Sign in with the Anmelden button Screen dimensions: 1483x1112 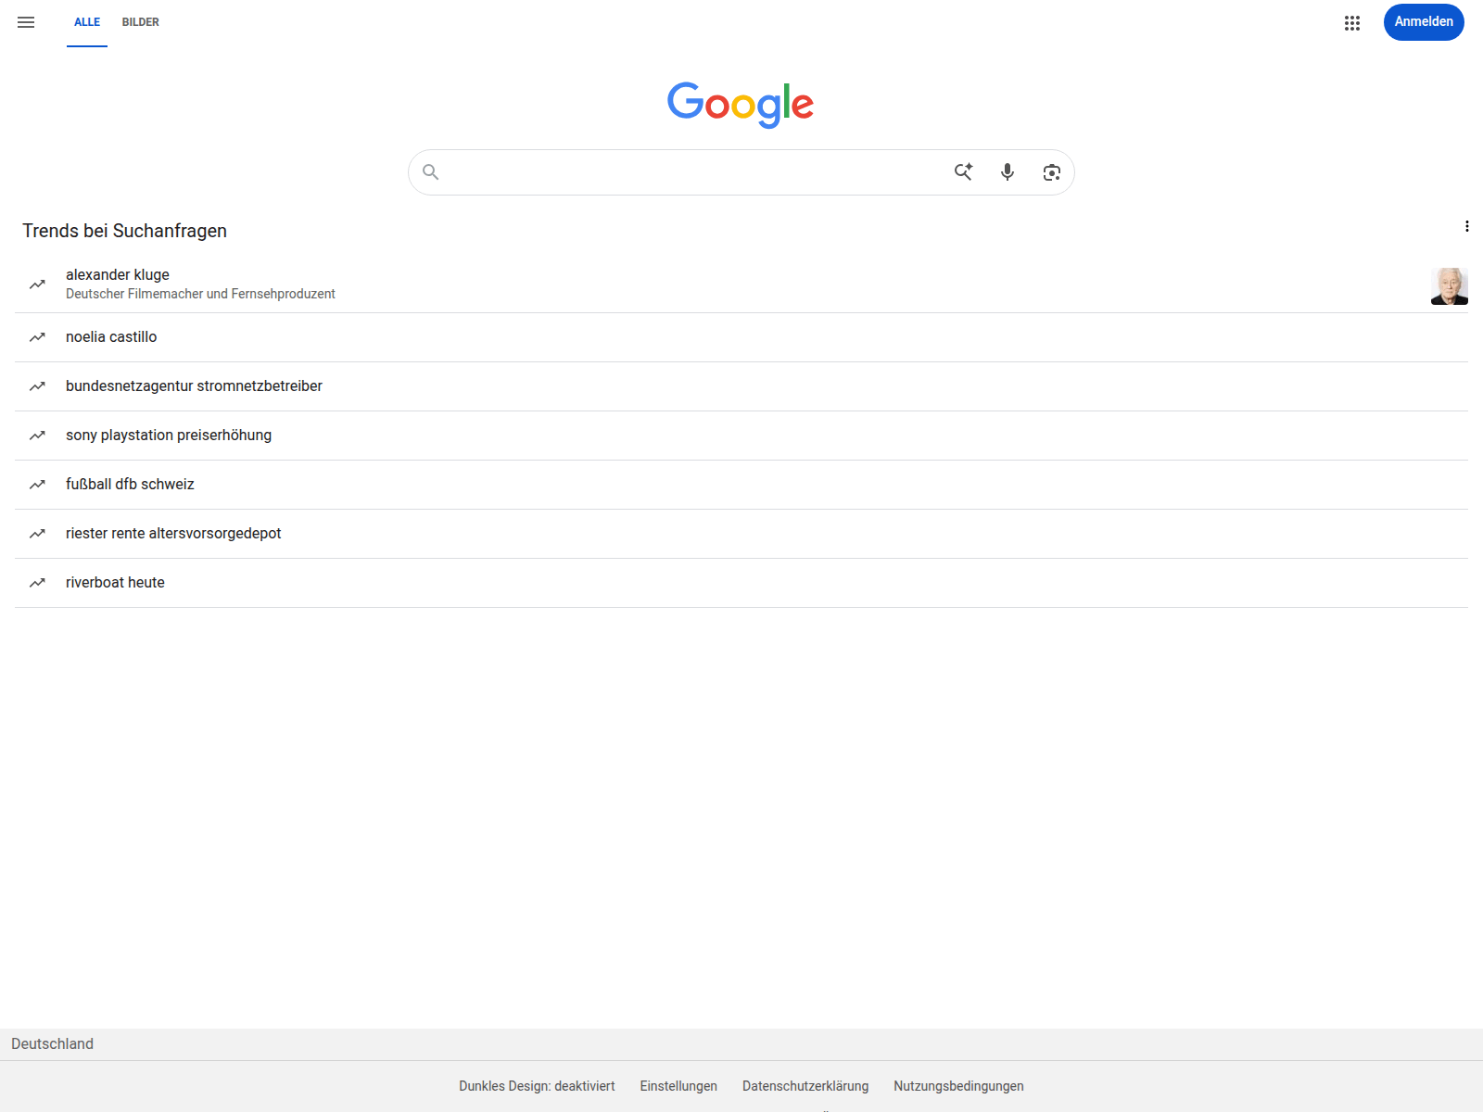(x=1424, y=22)
